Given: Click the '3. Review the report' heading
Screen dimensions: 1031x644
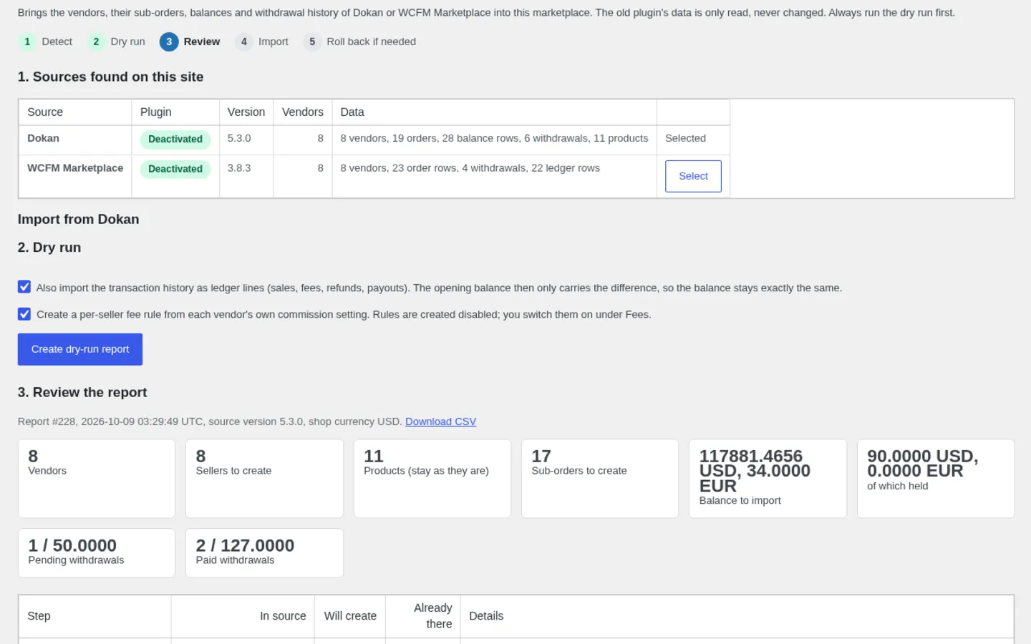Looking at the screenshot, I should [x=82, y=392].
